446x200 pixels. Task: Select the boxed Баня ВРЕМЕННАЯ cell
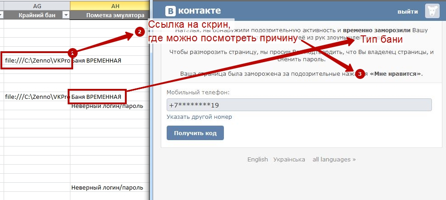[97, 97]
